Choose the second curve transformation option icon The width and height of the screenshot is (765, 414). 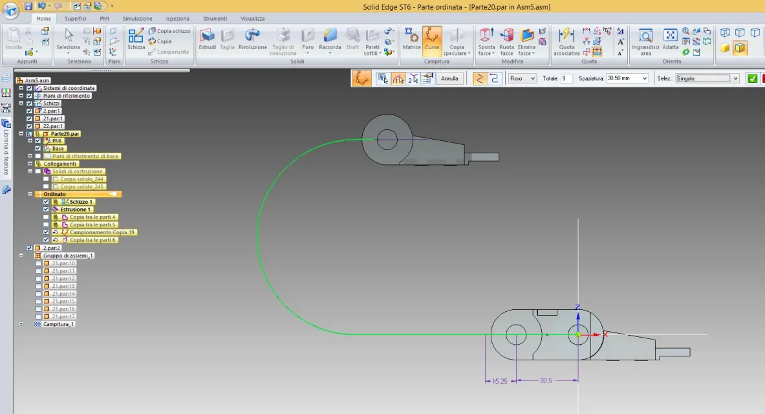[x=494, y=79]
